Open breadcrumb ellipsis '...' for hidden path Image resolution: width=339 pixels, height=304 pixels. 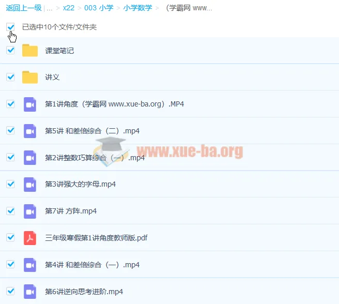(50, 9)
